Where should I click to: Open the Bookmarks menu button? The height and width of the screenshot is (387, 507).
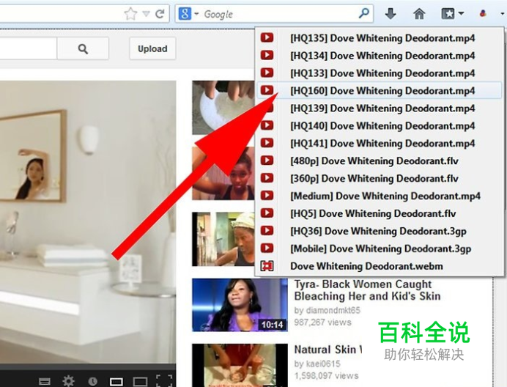click(x=448, y=14)
